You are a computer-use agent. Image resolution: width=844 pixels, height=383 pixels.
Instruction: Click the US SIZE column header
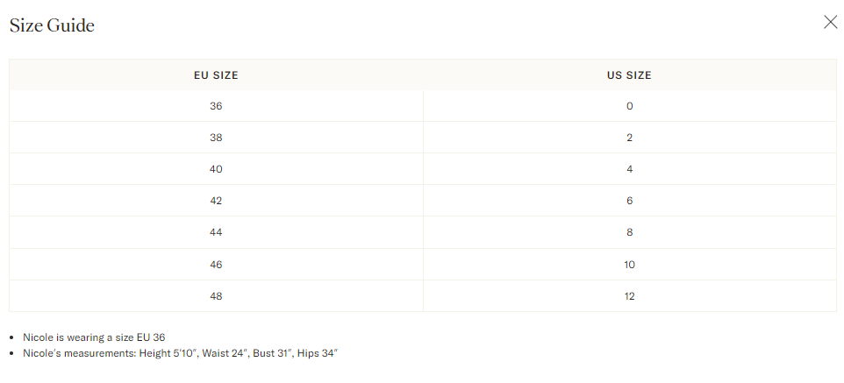(x=629, y=75)
